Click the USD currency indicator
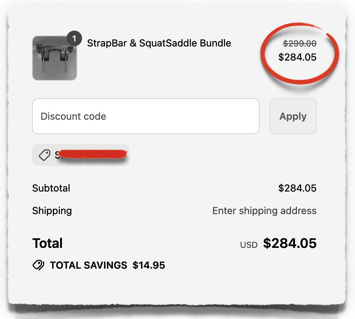Image resolution: width=355 pixels, height=319 pixels. [x=249, y=244]
